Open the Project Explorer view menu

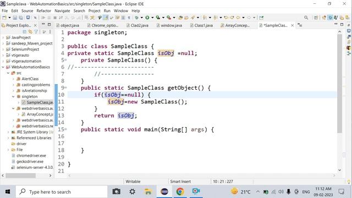pyautogui.click(x=50, y=32)
